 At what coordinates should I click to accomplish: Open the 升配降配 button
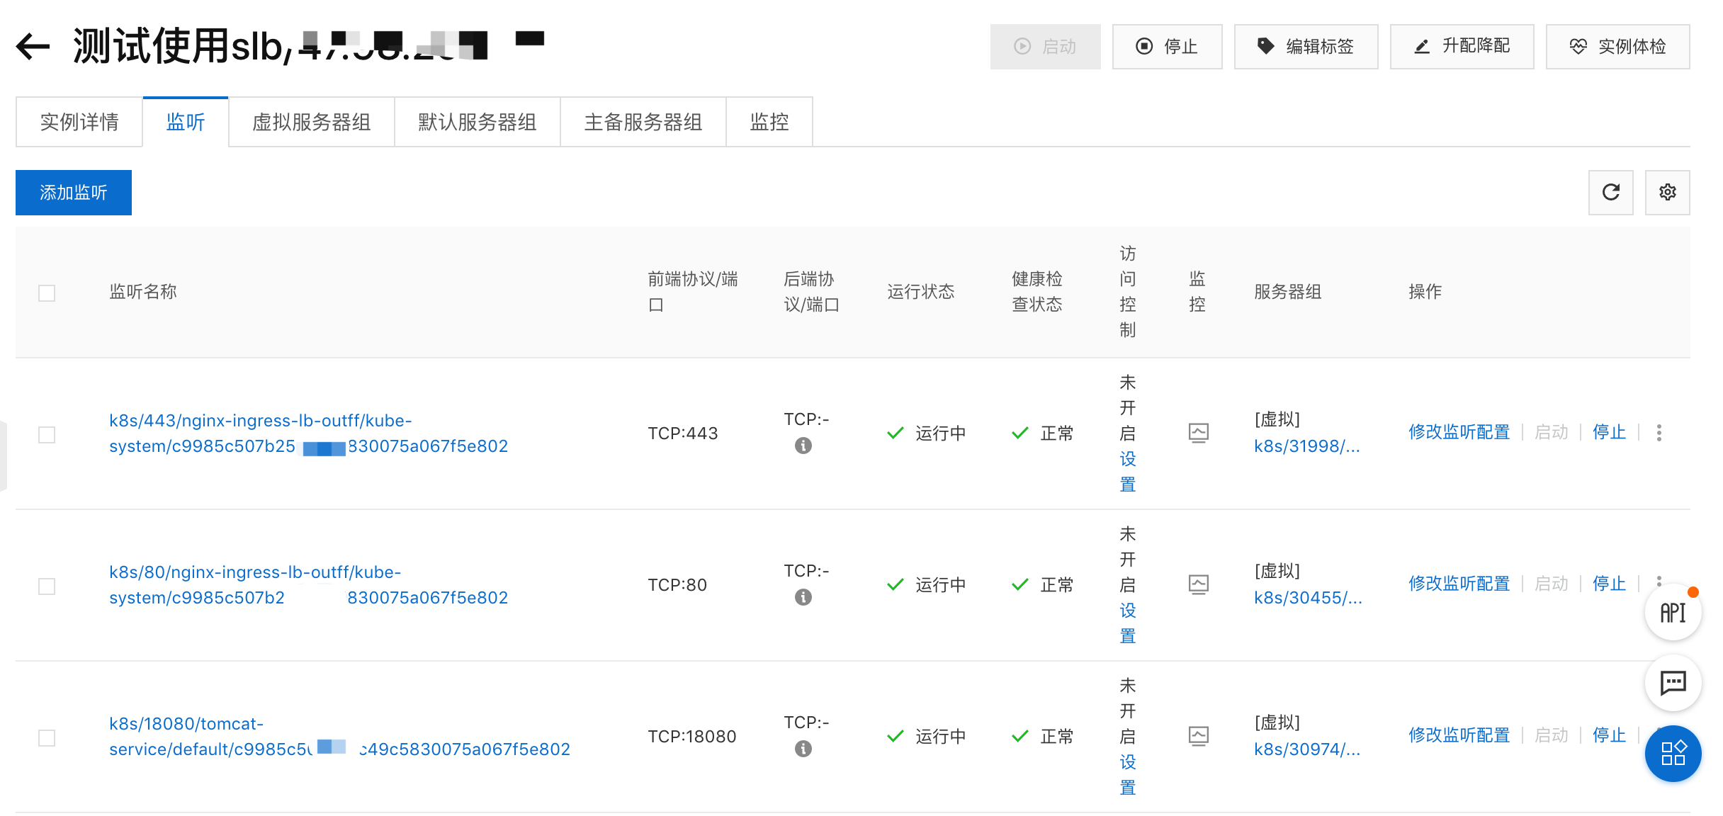coord(1462,47)
